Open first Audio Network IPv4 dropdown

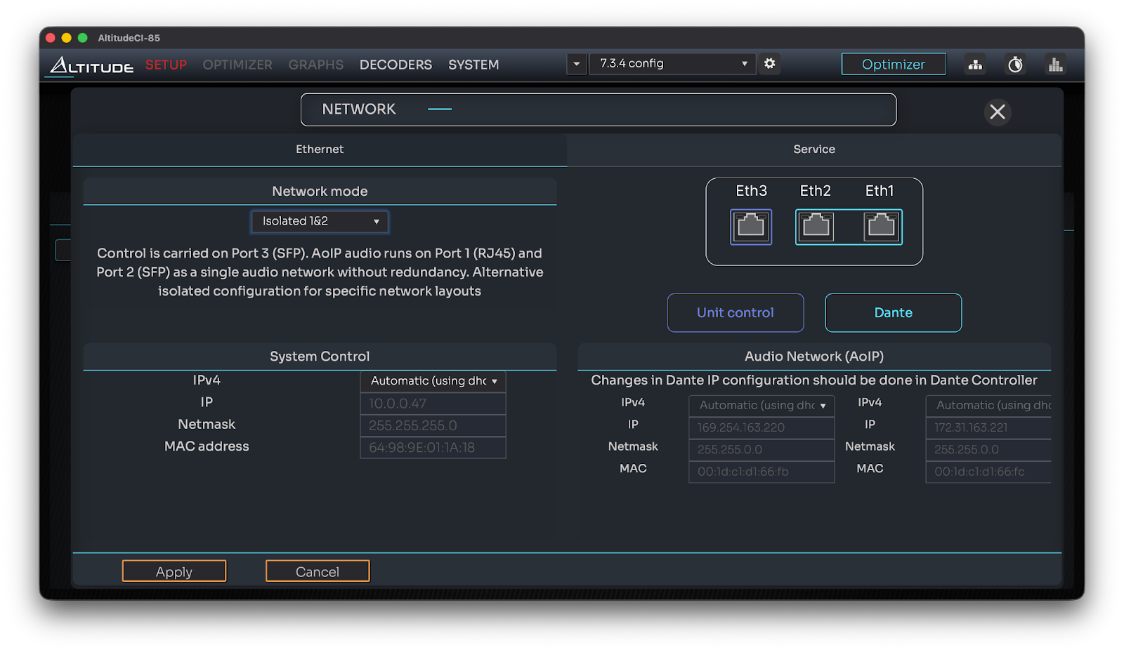(762, 406)
